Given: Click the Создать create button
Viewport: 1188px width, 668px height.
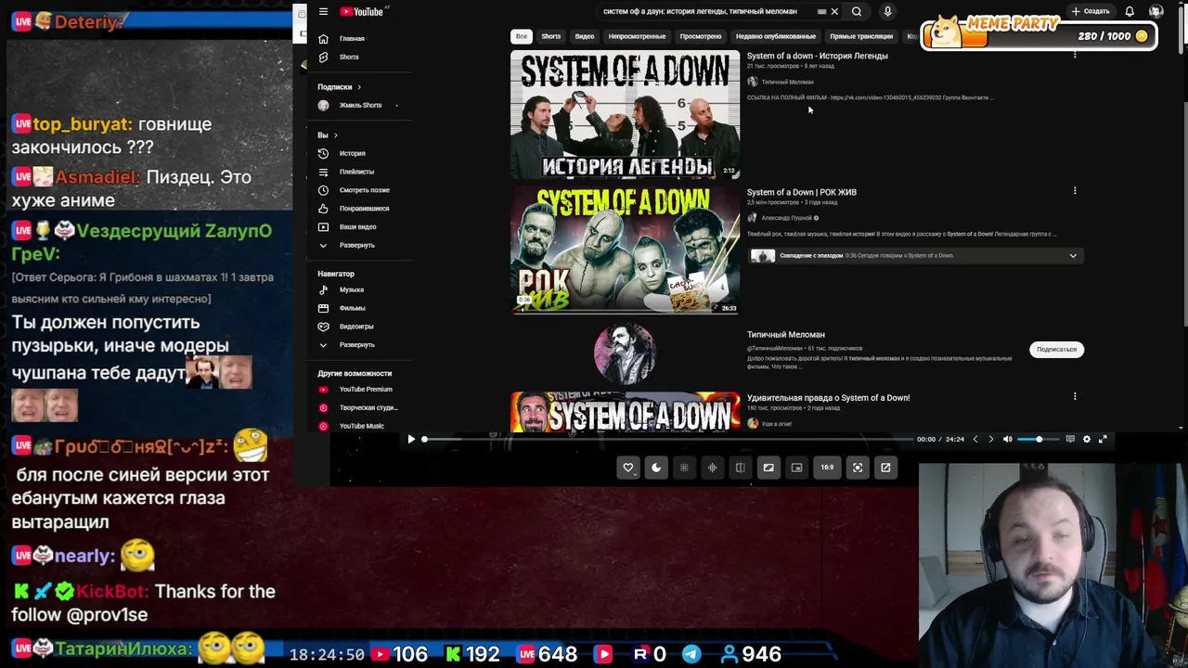Looking at the screenshot, I should 1090,11.
